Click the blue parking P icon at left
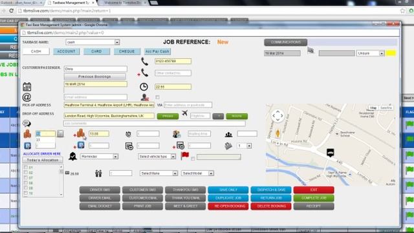The width and height of the screenshot is (414, 233). click(27, 146)
